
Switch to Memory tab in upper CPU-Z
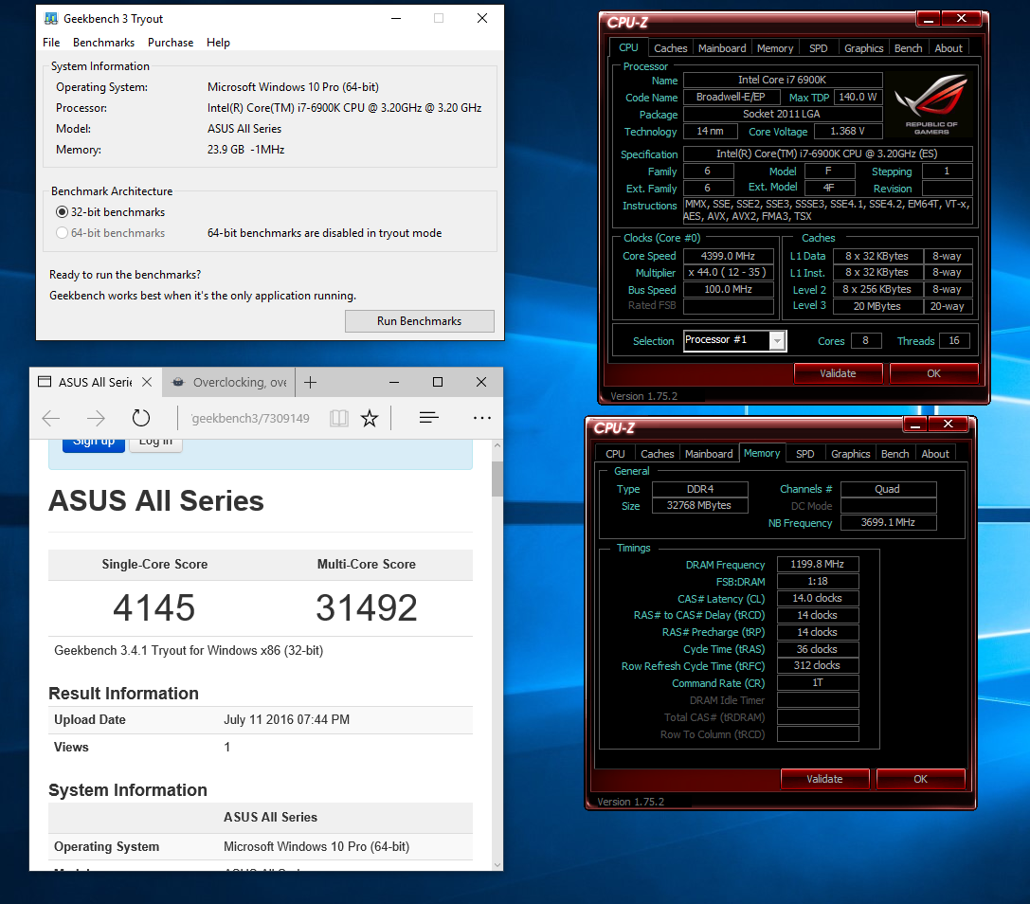point(775,48)
